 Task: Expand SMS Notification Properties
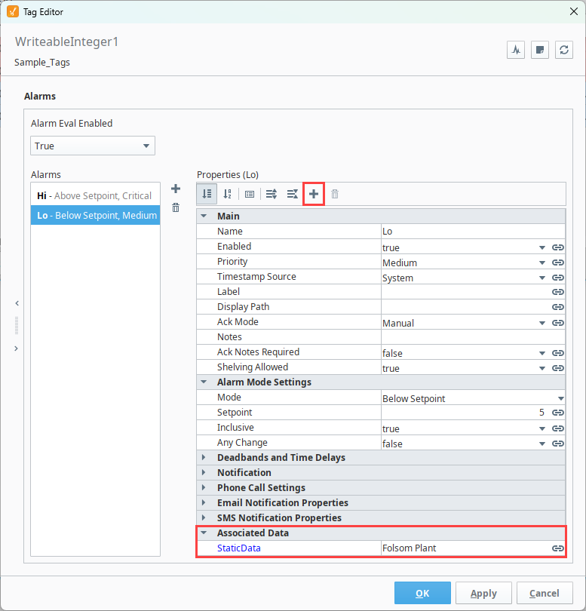pos(204,517)
